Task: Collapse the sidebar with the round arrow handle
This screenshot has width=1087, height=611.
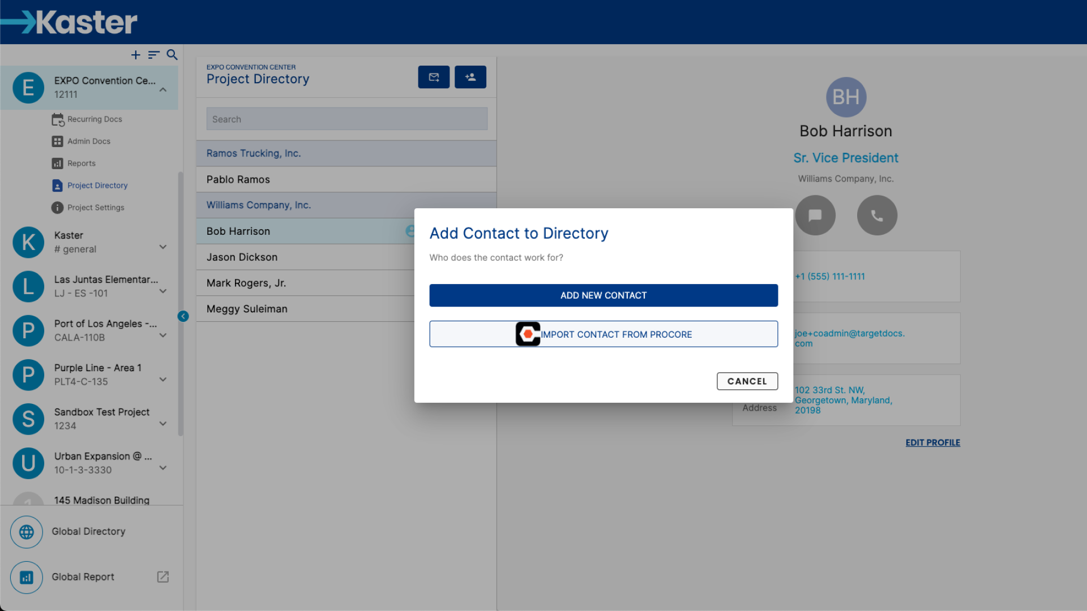Action: (183, 316)
